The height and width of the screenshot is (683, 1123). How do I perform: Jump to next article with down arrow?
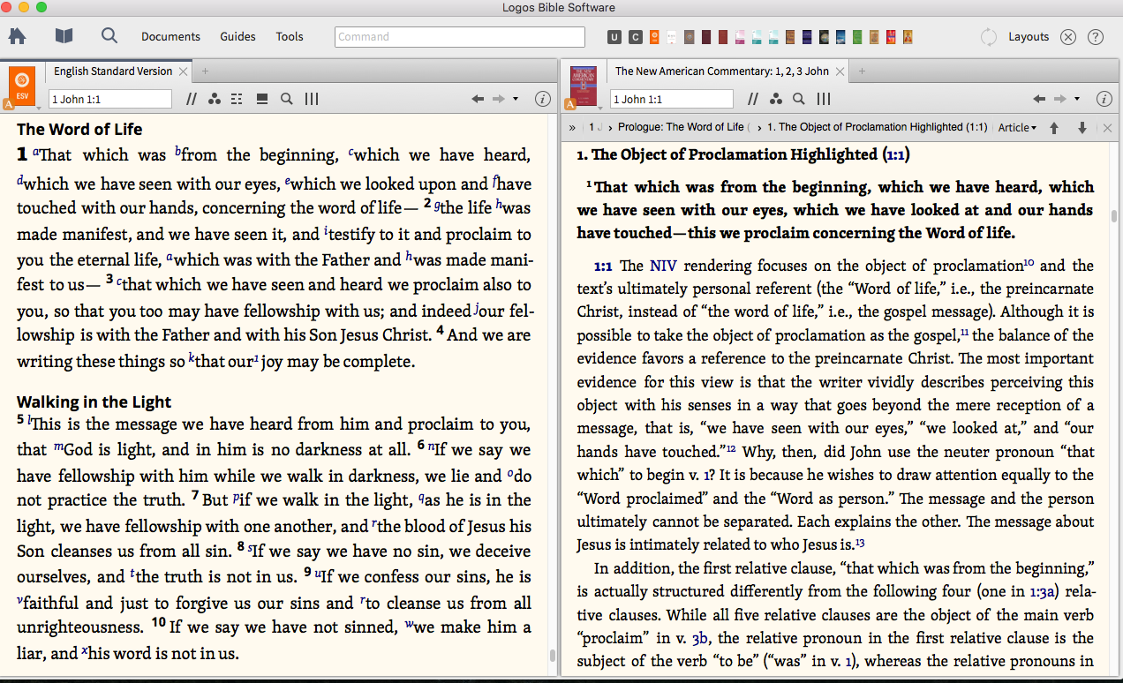coord(1082,128)
